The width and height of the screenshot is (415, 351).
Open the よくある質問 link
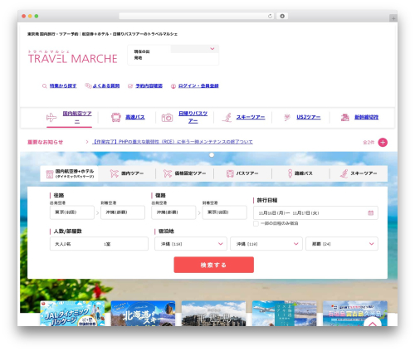(106, 85)
